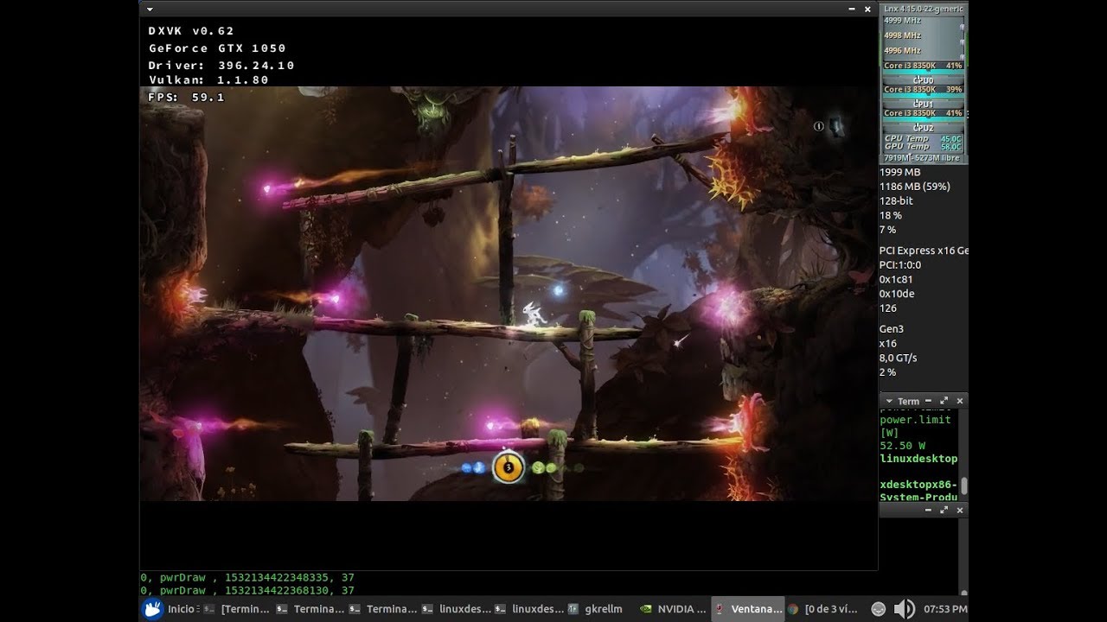Open the Chrome '[0 de 3 ví...' taskbar entry
This screenshot has height=622, width=1107.
coord(822,609)
